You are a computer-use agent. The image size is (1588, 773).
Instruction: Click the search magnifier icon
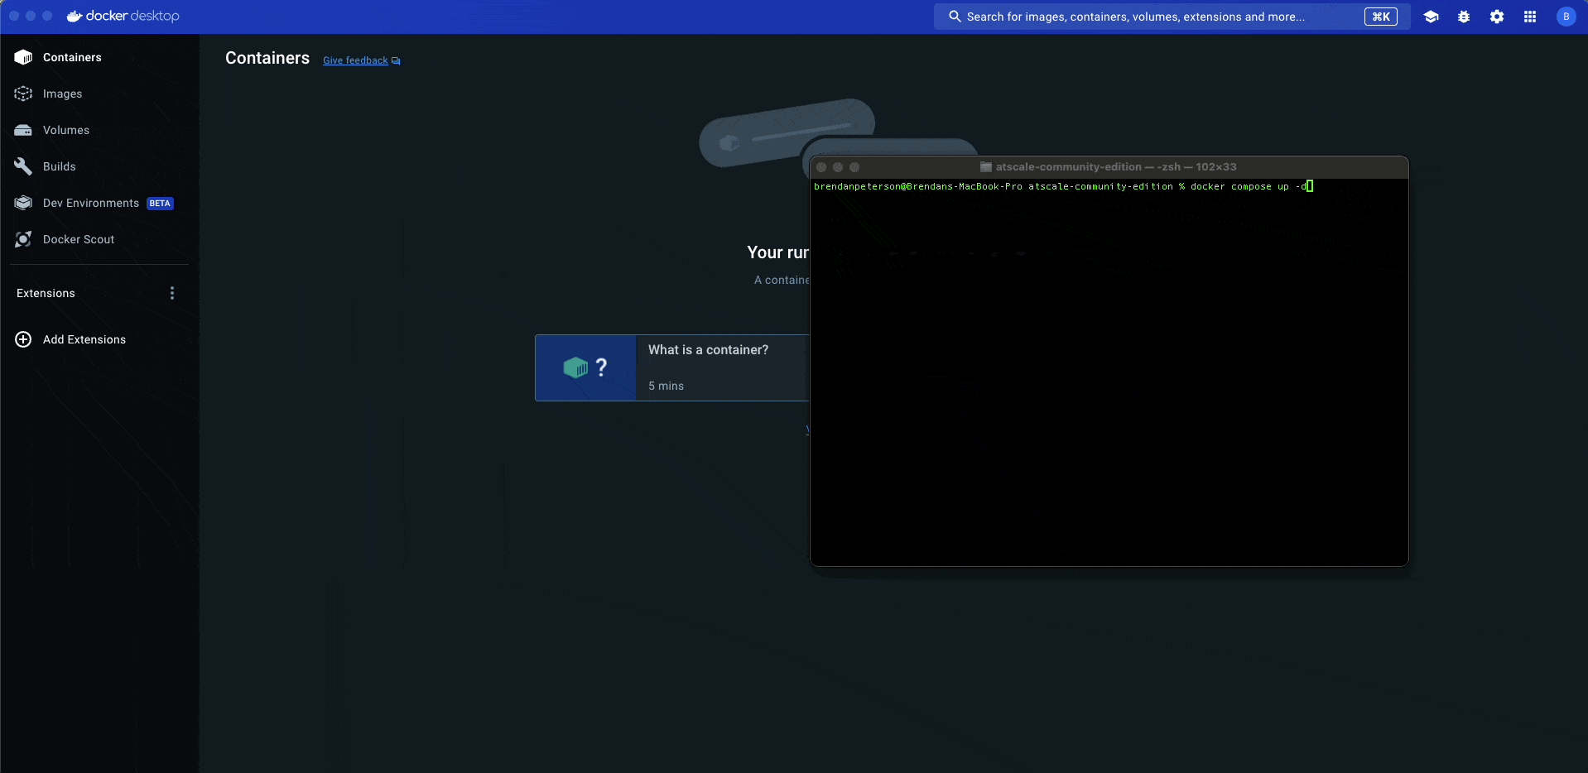[955, 17]
